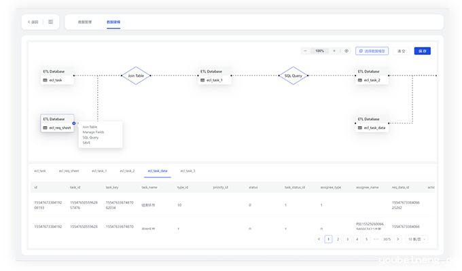Screen dimensions: 462x271
Task: Open the select data model button
Action: 372,51
